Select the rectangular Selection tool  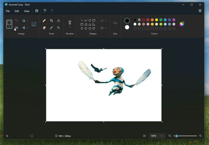[9, 23]
